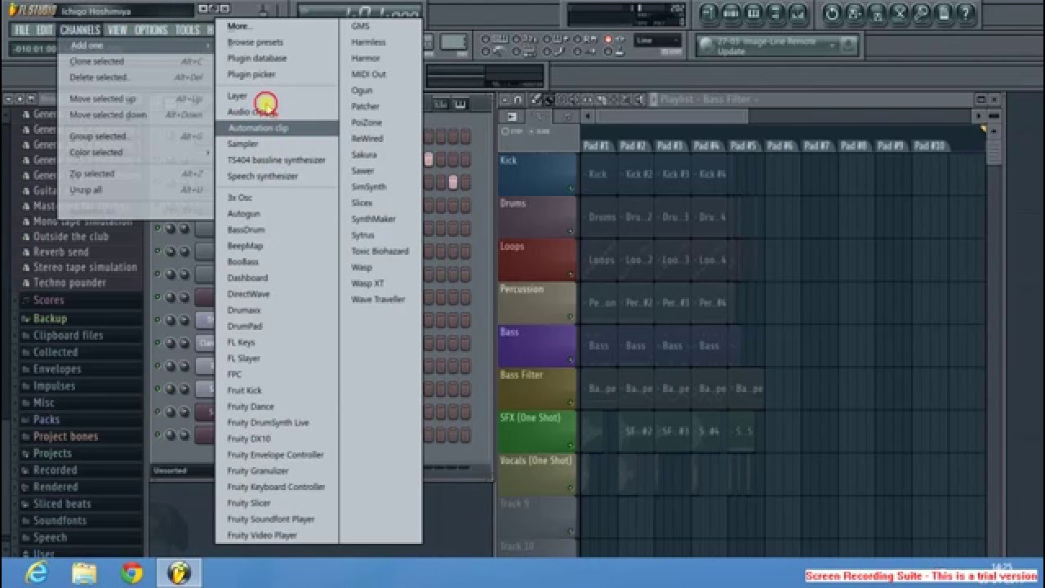Screen dimensions: 1045x588
Task: Open the Line mode dropdown
Action: point(658,40)
